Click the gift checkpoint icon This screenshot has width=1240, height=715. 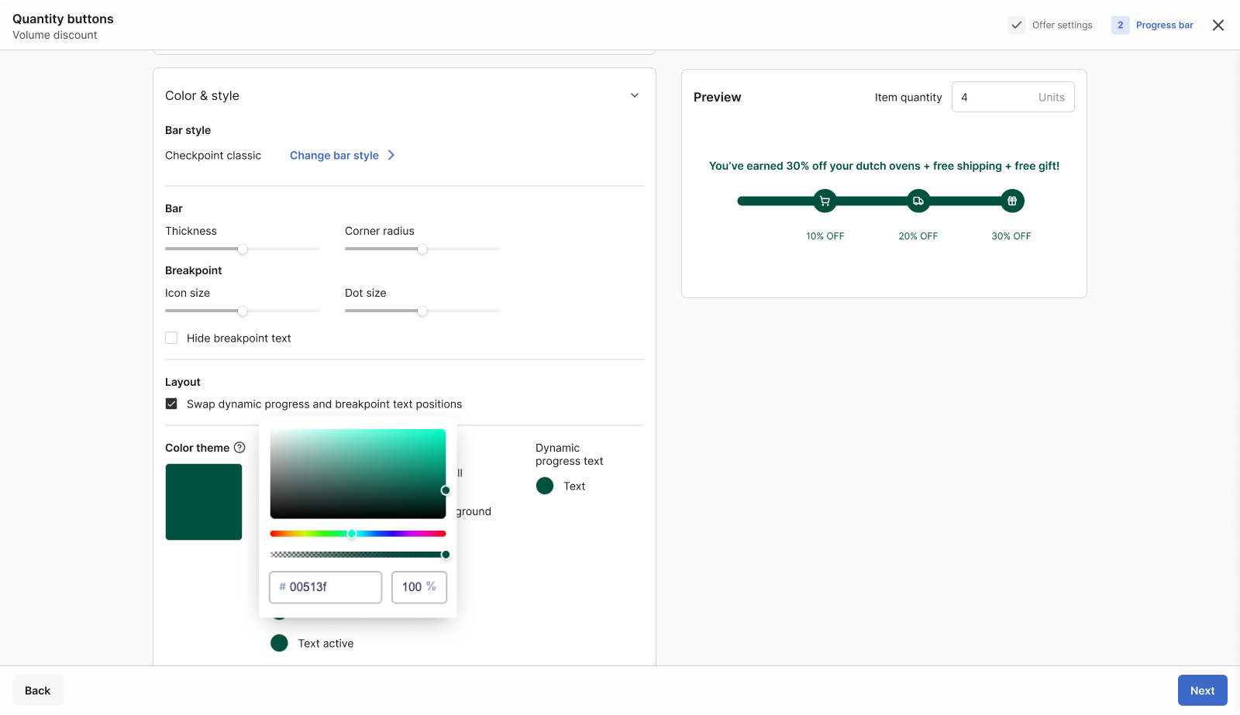1011,201
